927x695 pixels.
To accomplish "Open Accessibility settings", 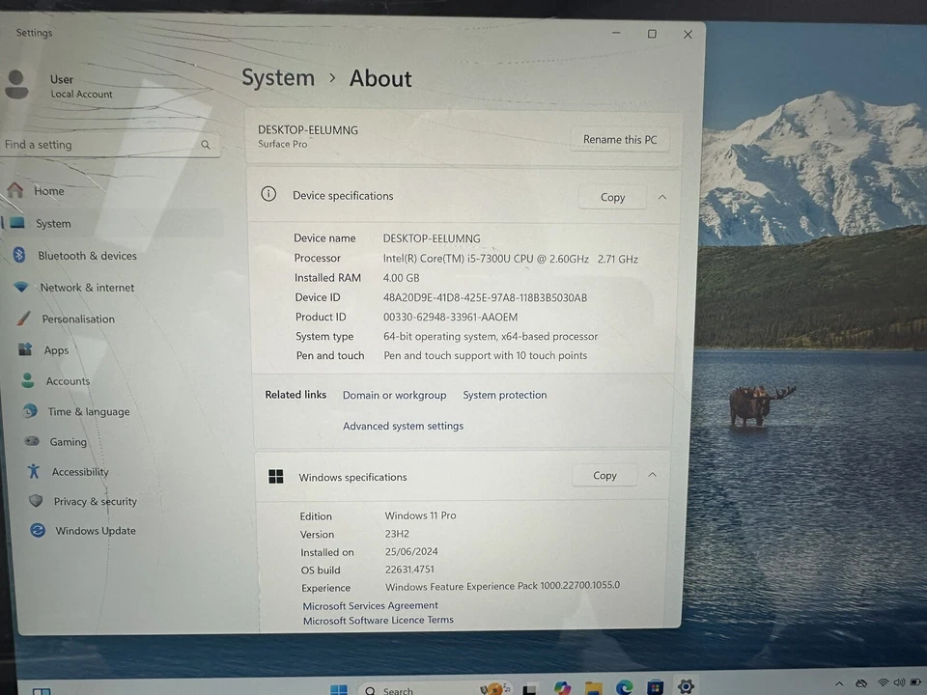I will point(79,471).
